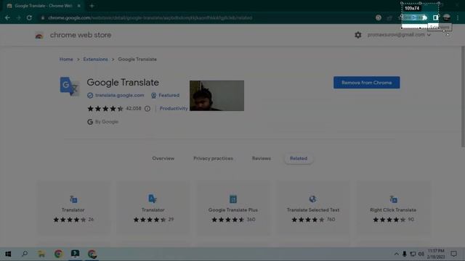
Task: Click the webcam video overlay
Action: click(x=217, y=96)
